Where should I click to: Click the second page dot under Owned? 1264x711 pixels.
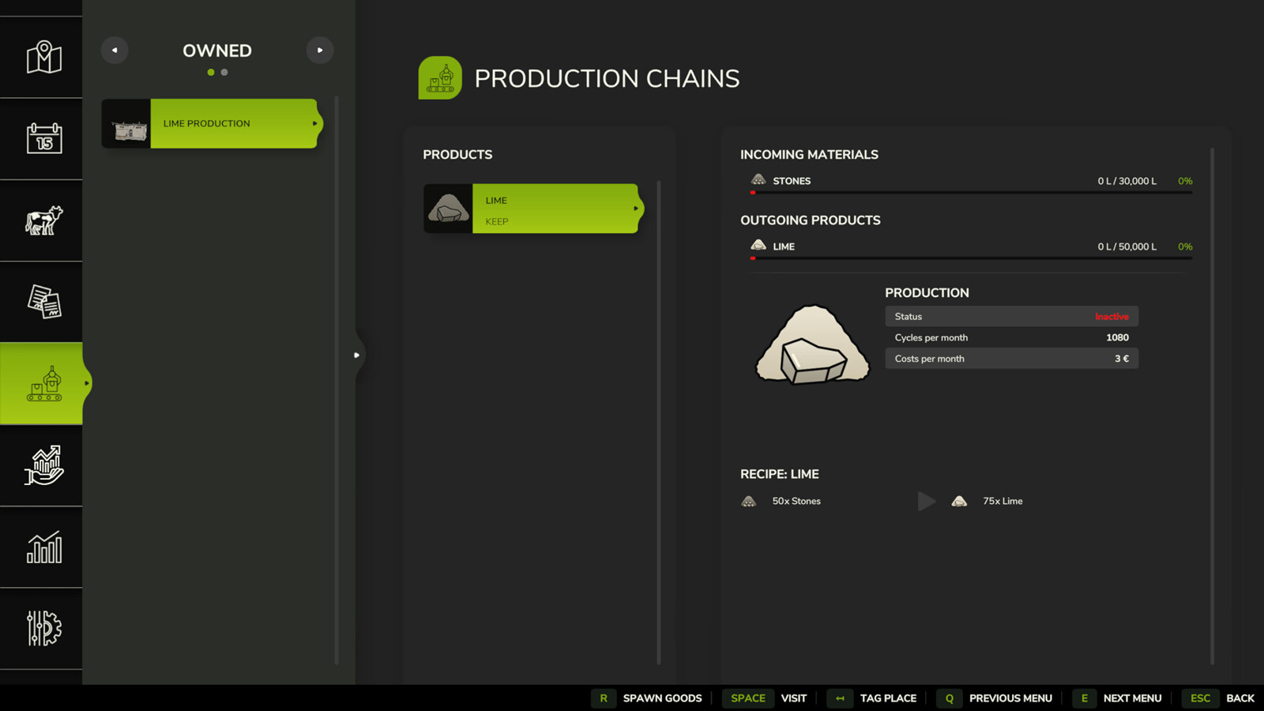[x=224, y=72]
